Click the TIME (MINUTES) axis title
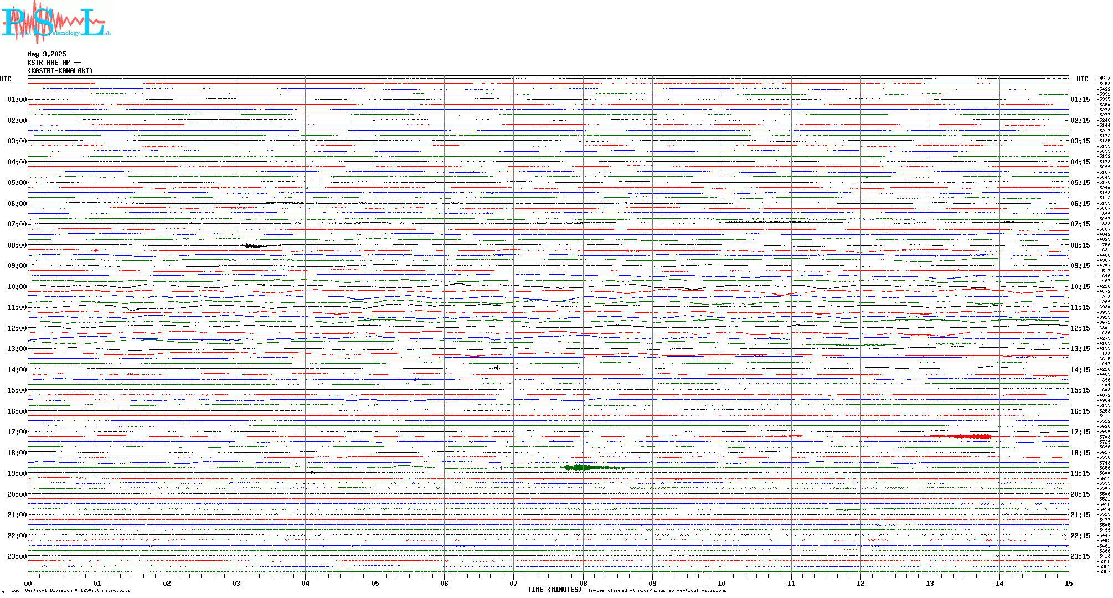The width and height of the screenshot is (1113, 598). coord(554,590)
